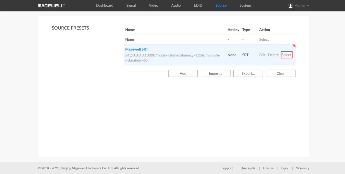Viewport: 345px width, 174px height.
Task: Click the Magewell SRT preset name
Action: coord(137,49)
